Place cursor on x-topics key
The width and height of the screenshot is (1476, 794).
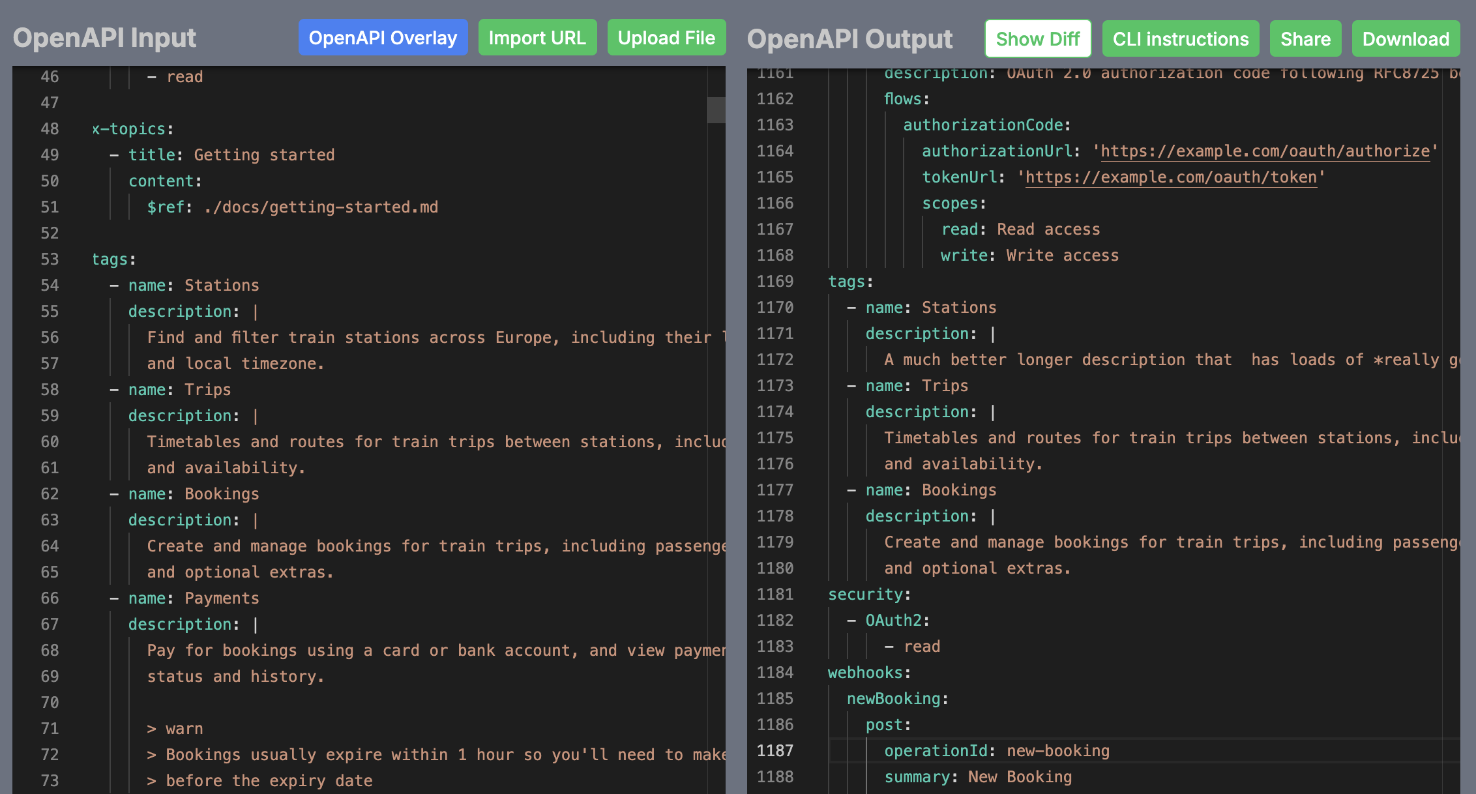click(129, 129)
